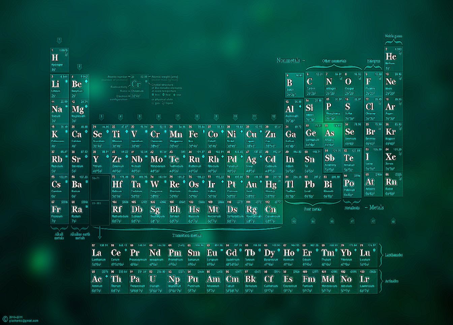
Task: Select the Halogens group header
Action: point(373,61)
